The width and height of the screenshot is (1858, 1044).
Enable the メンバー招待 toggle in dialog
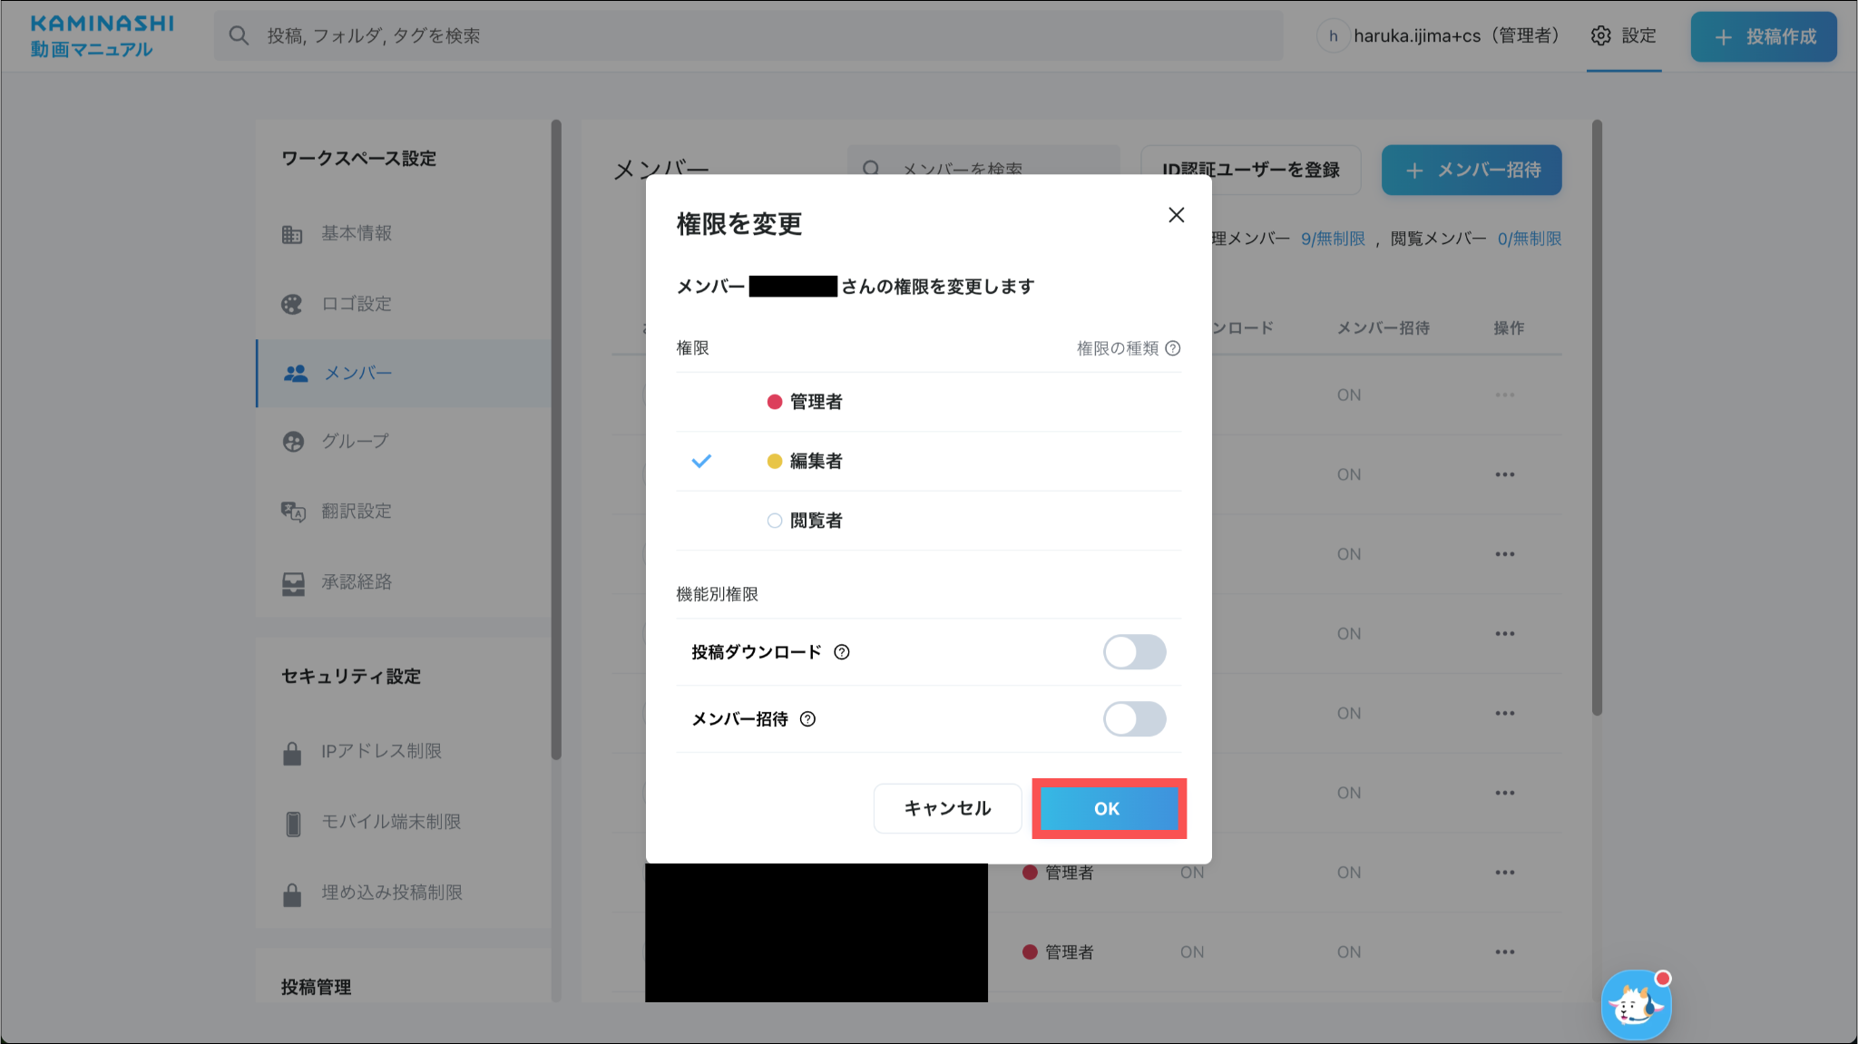click(1134, 719)
